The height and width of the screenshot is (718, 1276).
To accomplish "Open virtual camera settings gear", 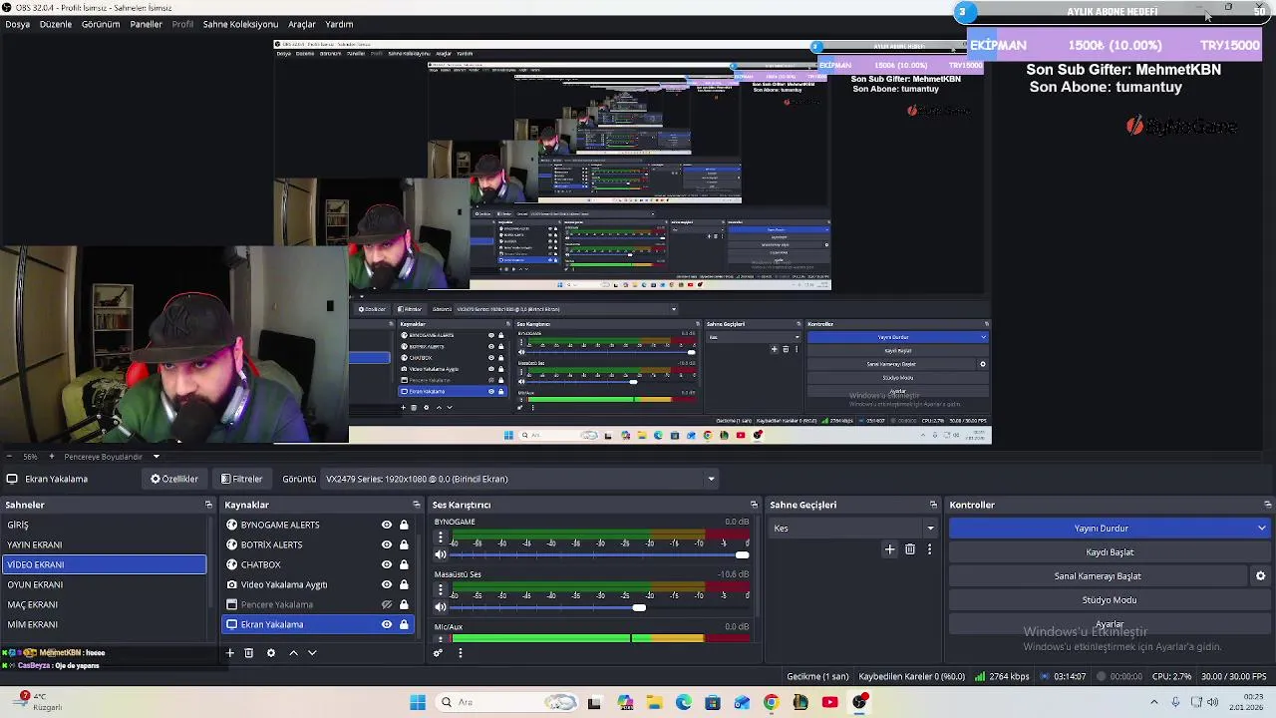I will click(x=1260, y=576).
